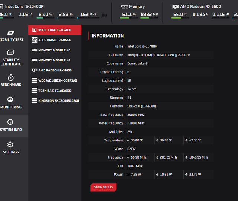Click the Intel Core i5-10400F top bar title
The image size is (238, 201).
(x=24, y=7)
